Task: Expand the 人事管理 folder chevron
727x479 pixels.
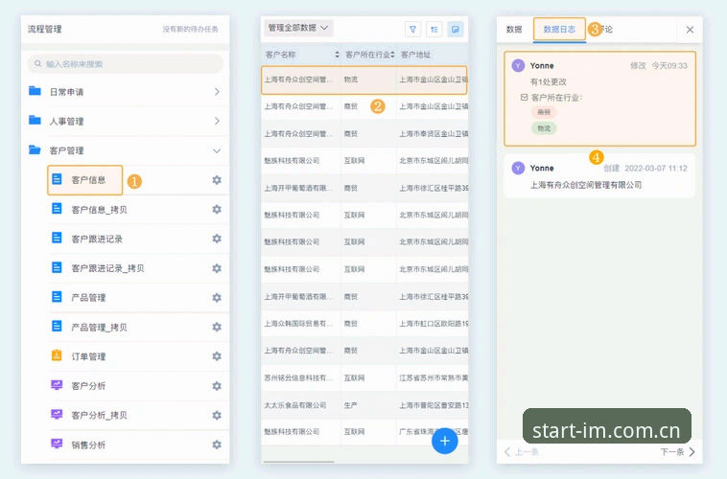Action: (217, 121)
